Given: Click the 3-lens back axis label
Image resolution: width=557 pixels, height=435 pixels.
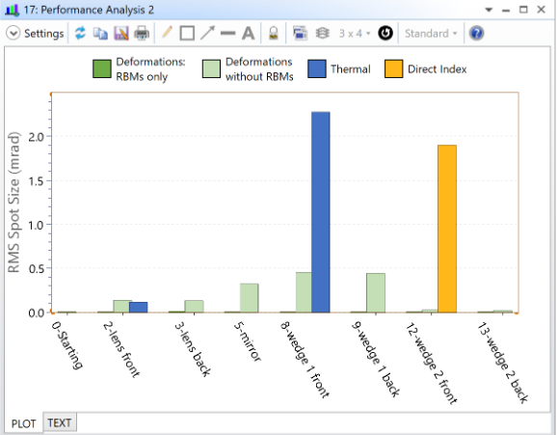Looking at the screenshot, I should [x=193, y=349].
